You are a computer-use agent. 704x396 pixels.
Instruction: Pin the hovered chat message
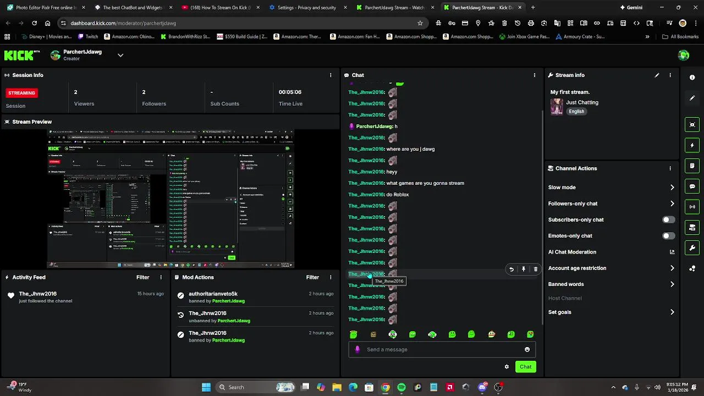tap(524, 269)
